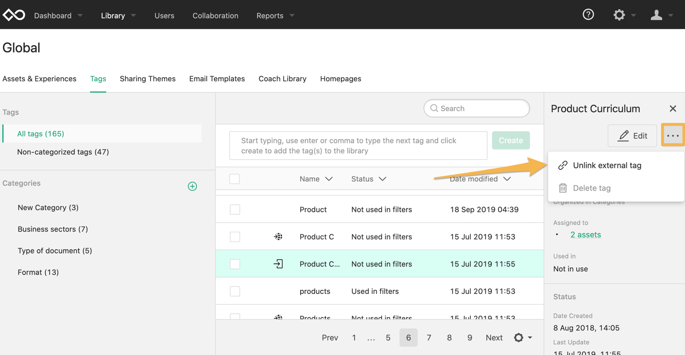Expand the Reports dropdown arrow

(292, 16)
